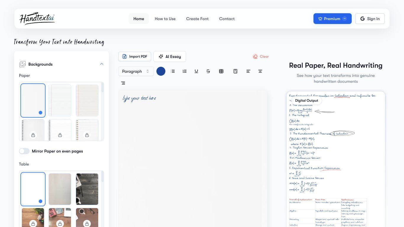Image resolution: width=404 pixels, height=227 pixels.
Task: Select the beige table background
Action: pos(60,189)
